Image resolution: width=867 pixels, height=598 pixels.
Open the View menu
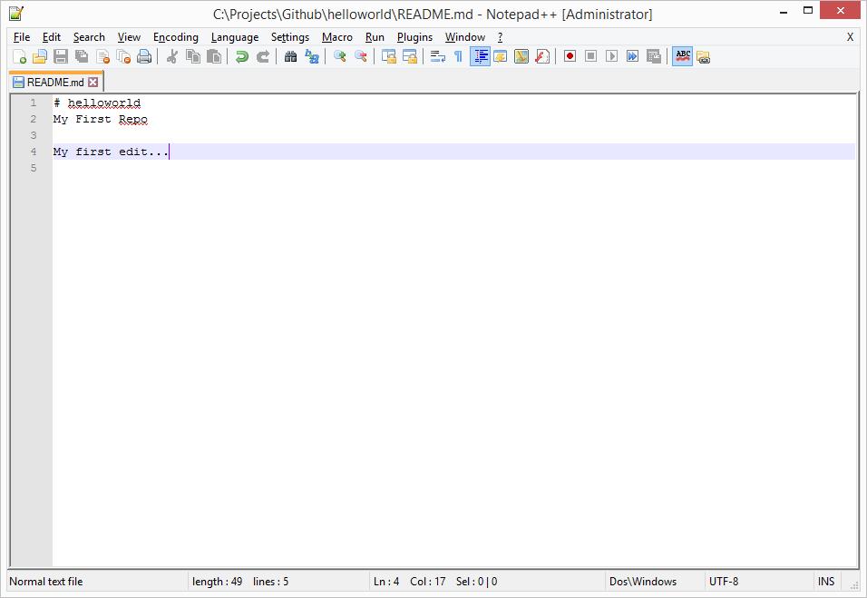click(129, 37)
